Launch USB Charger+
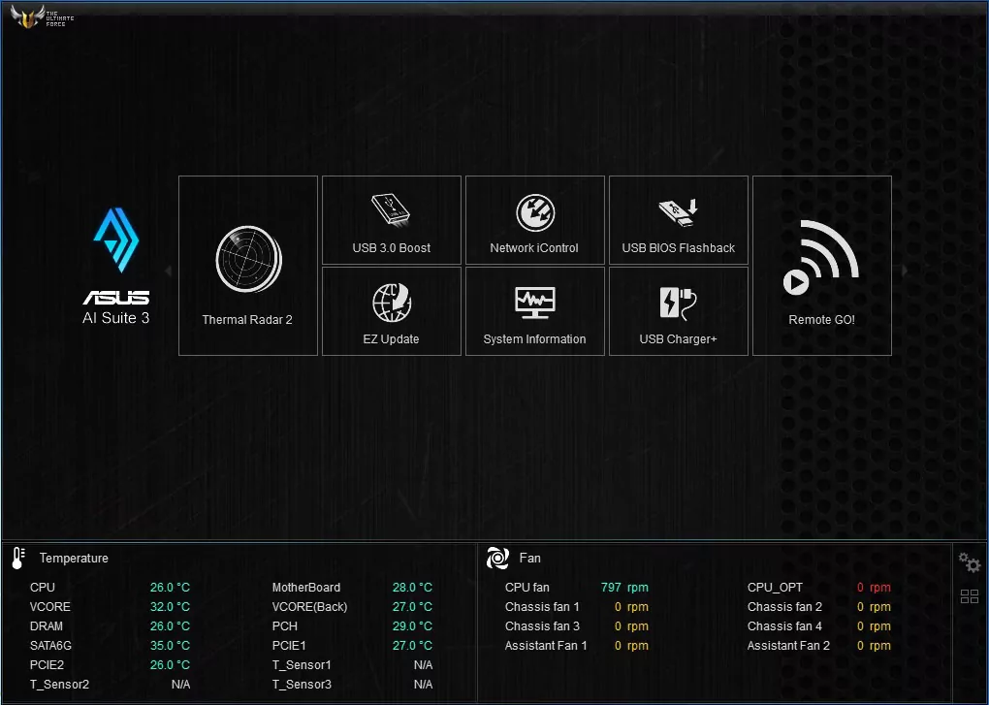The height and width of the screenshot is (705, 989). (678, 310)
